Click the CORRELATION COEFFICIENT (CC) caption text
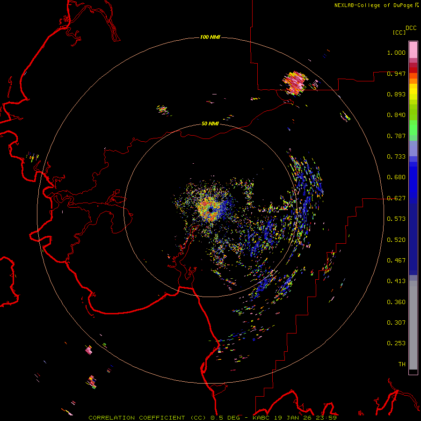 pos(147,418)
